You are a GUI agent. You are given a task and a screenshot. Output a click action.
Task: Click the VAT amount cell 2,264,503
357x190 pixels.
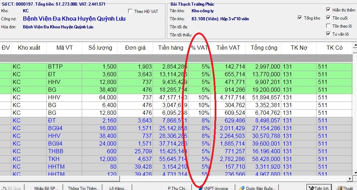[228, 136]
